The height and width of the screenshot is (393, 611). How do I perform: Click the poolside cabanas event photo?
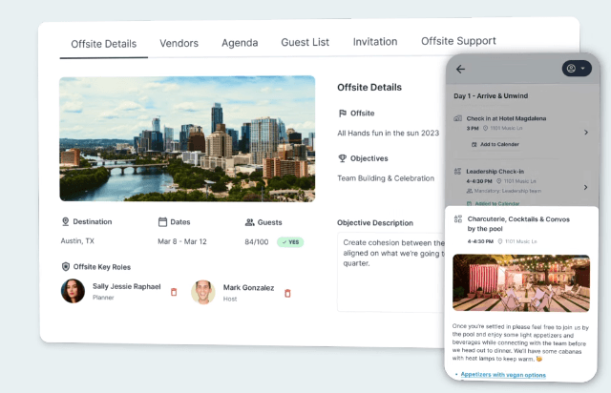[x=521, y=282]
